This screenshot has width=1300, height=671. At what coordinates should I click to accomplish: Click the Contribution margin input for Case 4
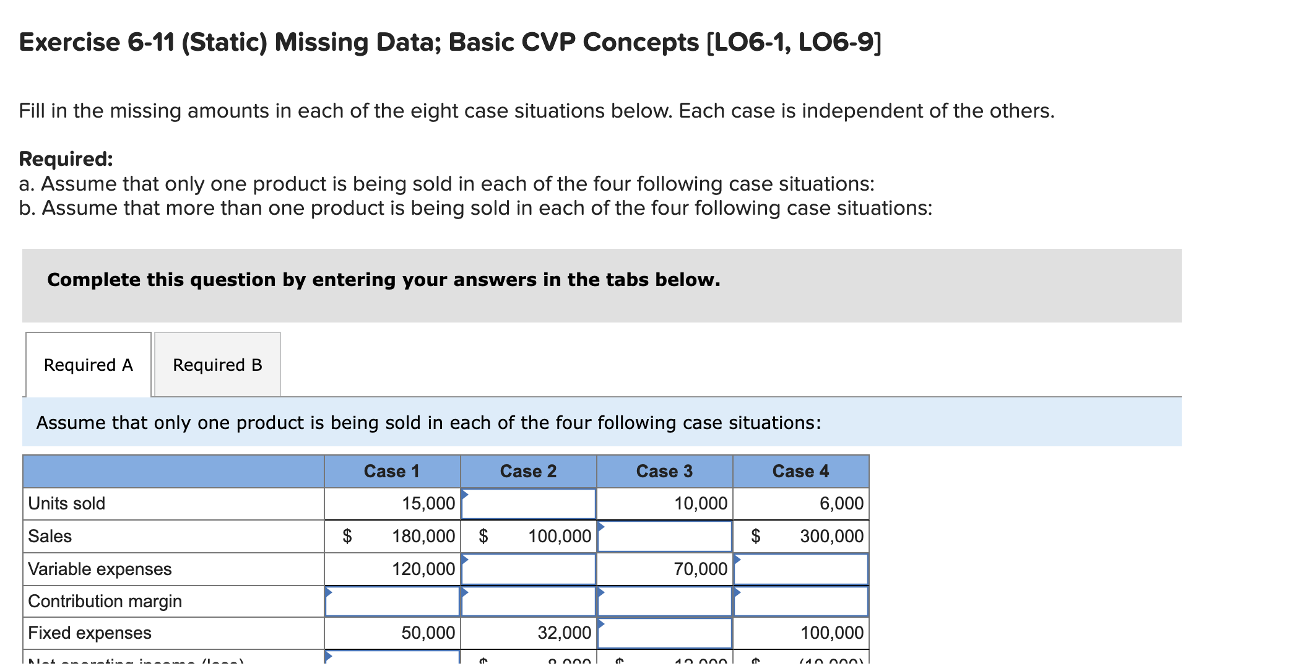coord(800,600)
